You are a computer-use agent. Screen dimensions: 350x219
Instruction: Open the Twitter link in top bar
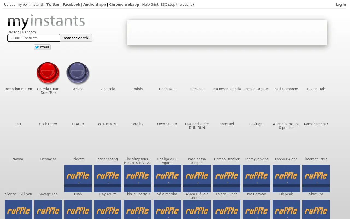click(53, 5)
